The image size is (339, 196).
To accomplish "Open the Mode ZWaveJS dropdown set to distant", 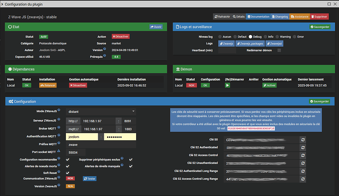I will click(101, 111).
